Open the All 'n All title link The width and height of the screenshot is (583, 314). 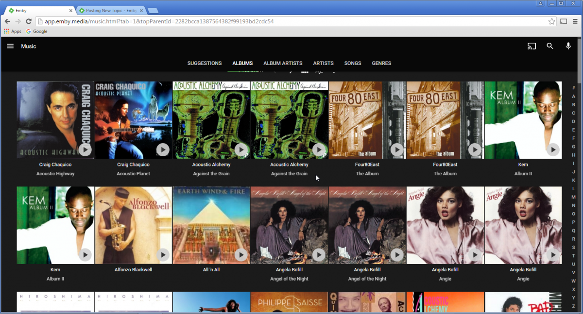click(x=211, y=269)
